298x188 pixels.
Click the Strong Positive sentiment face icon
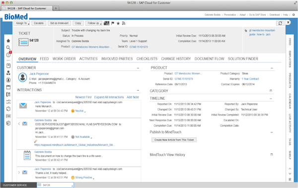tap(73, 178)
